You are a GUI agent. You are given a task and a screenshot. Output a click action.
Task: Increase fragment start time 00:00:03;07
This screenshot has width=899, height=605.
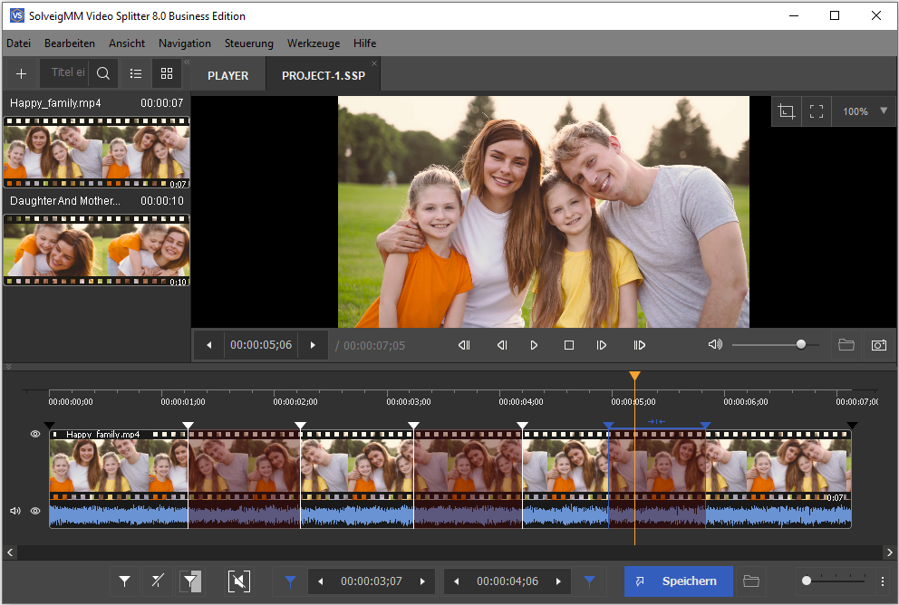tap(422, 581)
